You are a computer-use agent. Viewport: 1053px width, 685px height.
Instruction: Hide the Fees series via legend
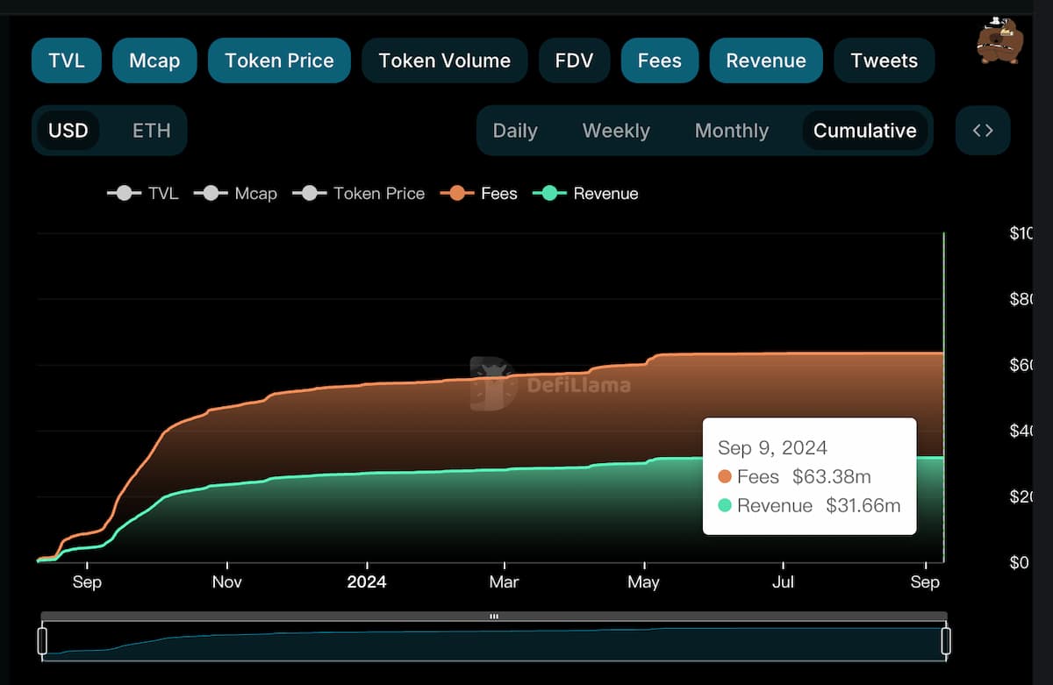tap(479, 194)
